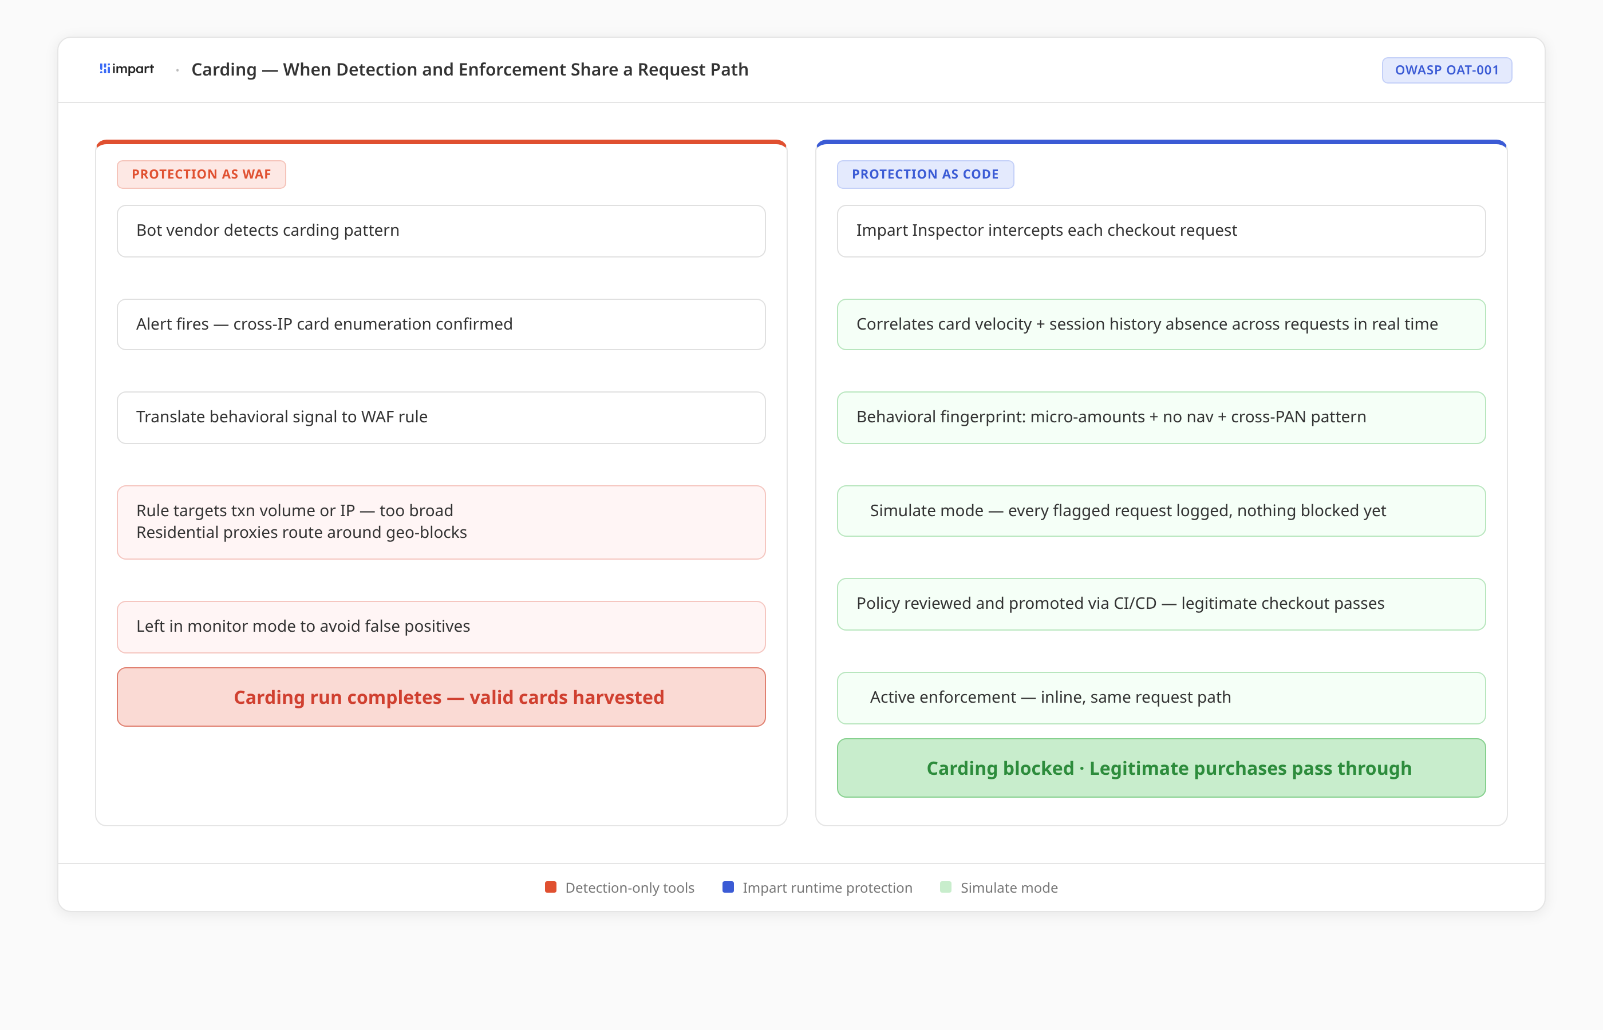Click the OWASP OAT-001 badge
The width and height of the screenshot is (1603, 1030).
[x=1446, y=70]
